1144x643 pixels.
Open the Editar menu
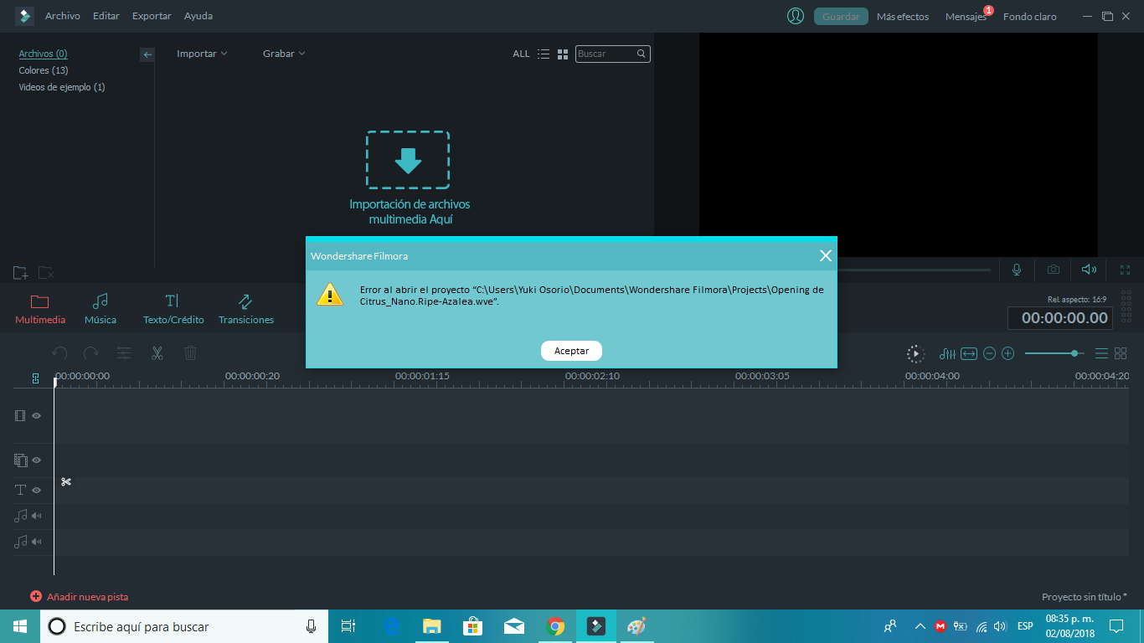tap(106, 16)
